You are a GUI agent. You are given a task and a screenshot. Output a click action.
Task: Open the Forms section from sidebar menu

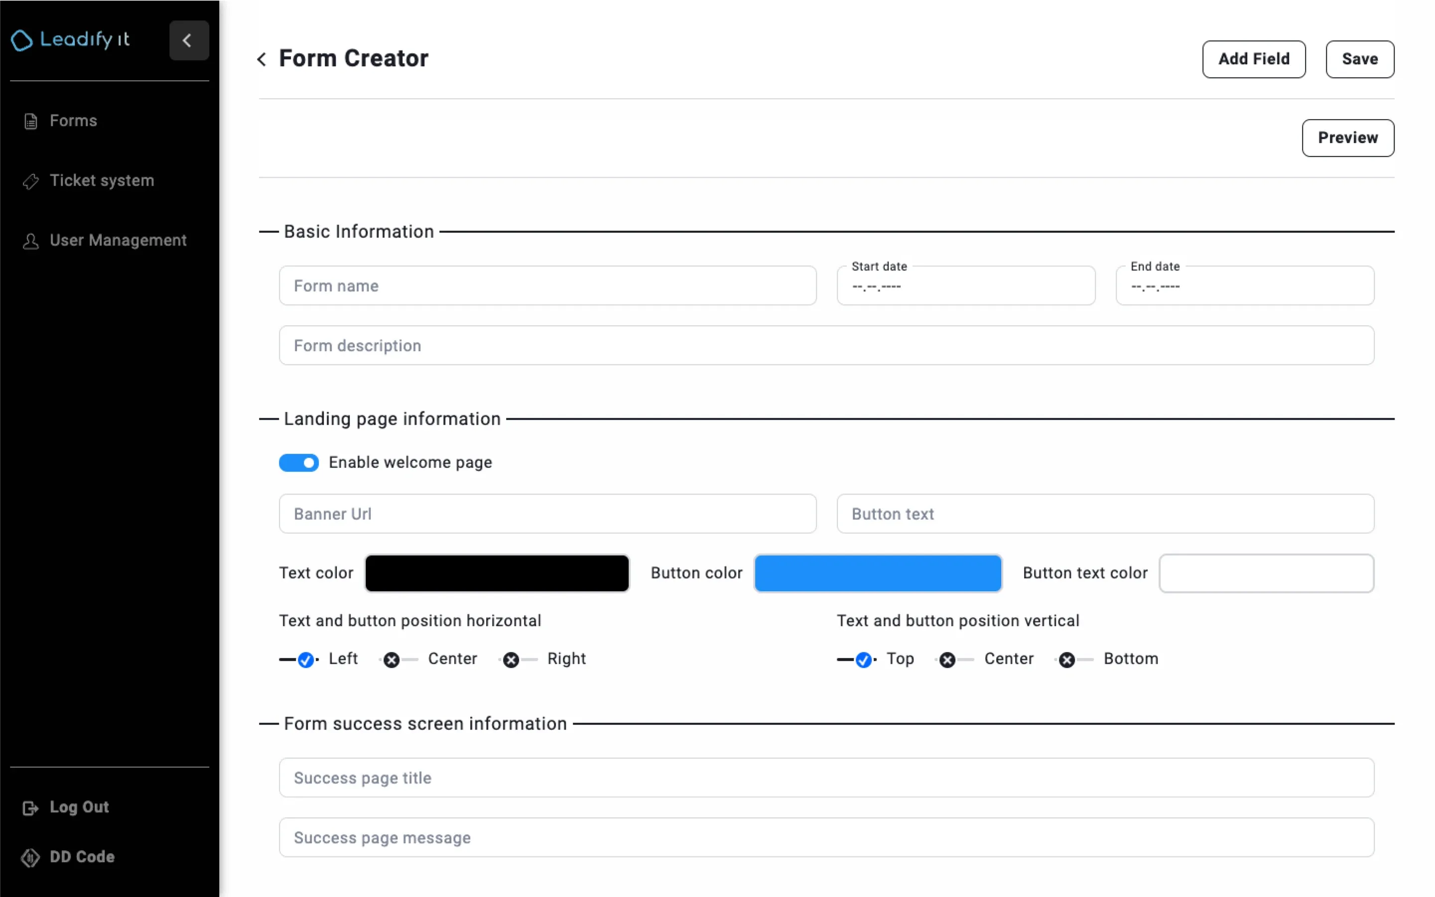tap(73, 121)
